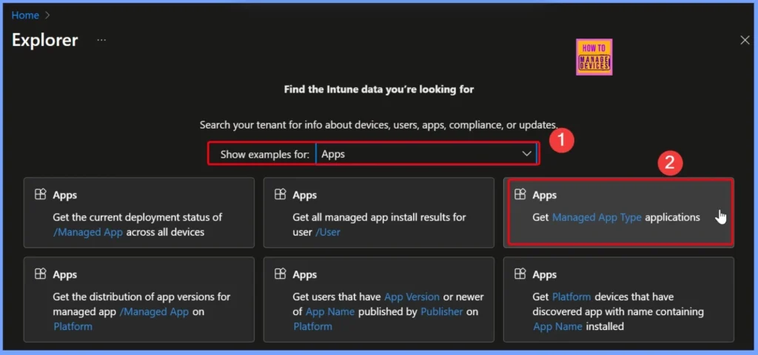Click the Home breadcrumb link
This screenshot has width=758, height=355.
click(25, 16)
